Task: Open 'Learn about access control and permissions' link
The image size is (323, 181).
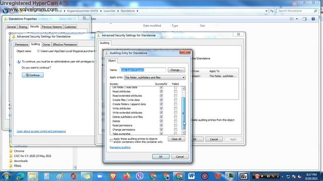Action: click(x=41, y=131)
